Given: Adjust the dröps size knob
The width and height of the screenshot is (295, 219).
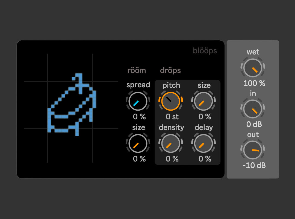Looking at the screenshot, I should pyautogui.click(x=203, y=101).
